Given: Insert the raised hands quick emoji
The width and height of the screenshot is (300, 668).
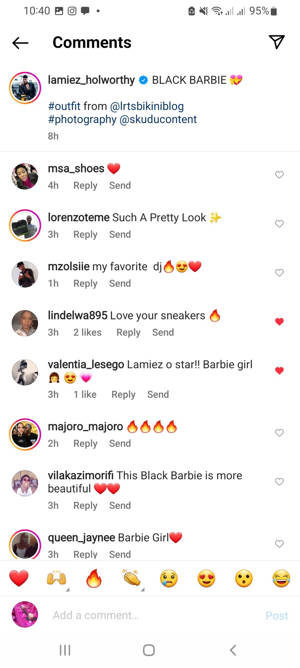Looking at the screenshot, I should point(56,579).
